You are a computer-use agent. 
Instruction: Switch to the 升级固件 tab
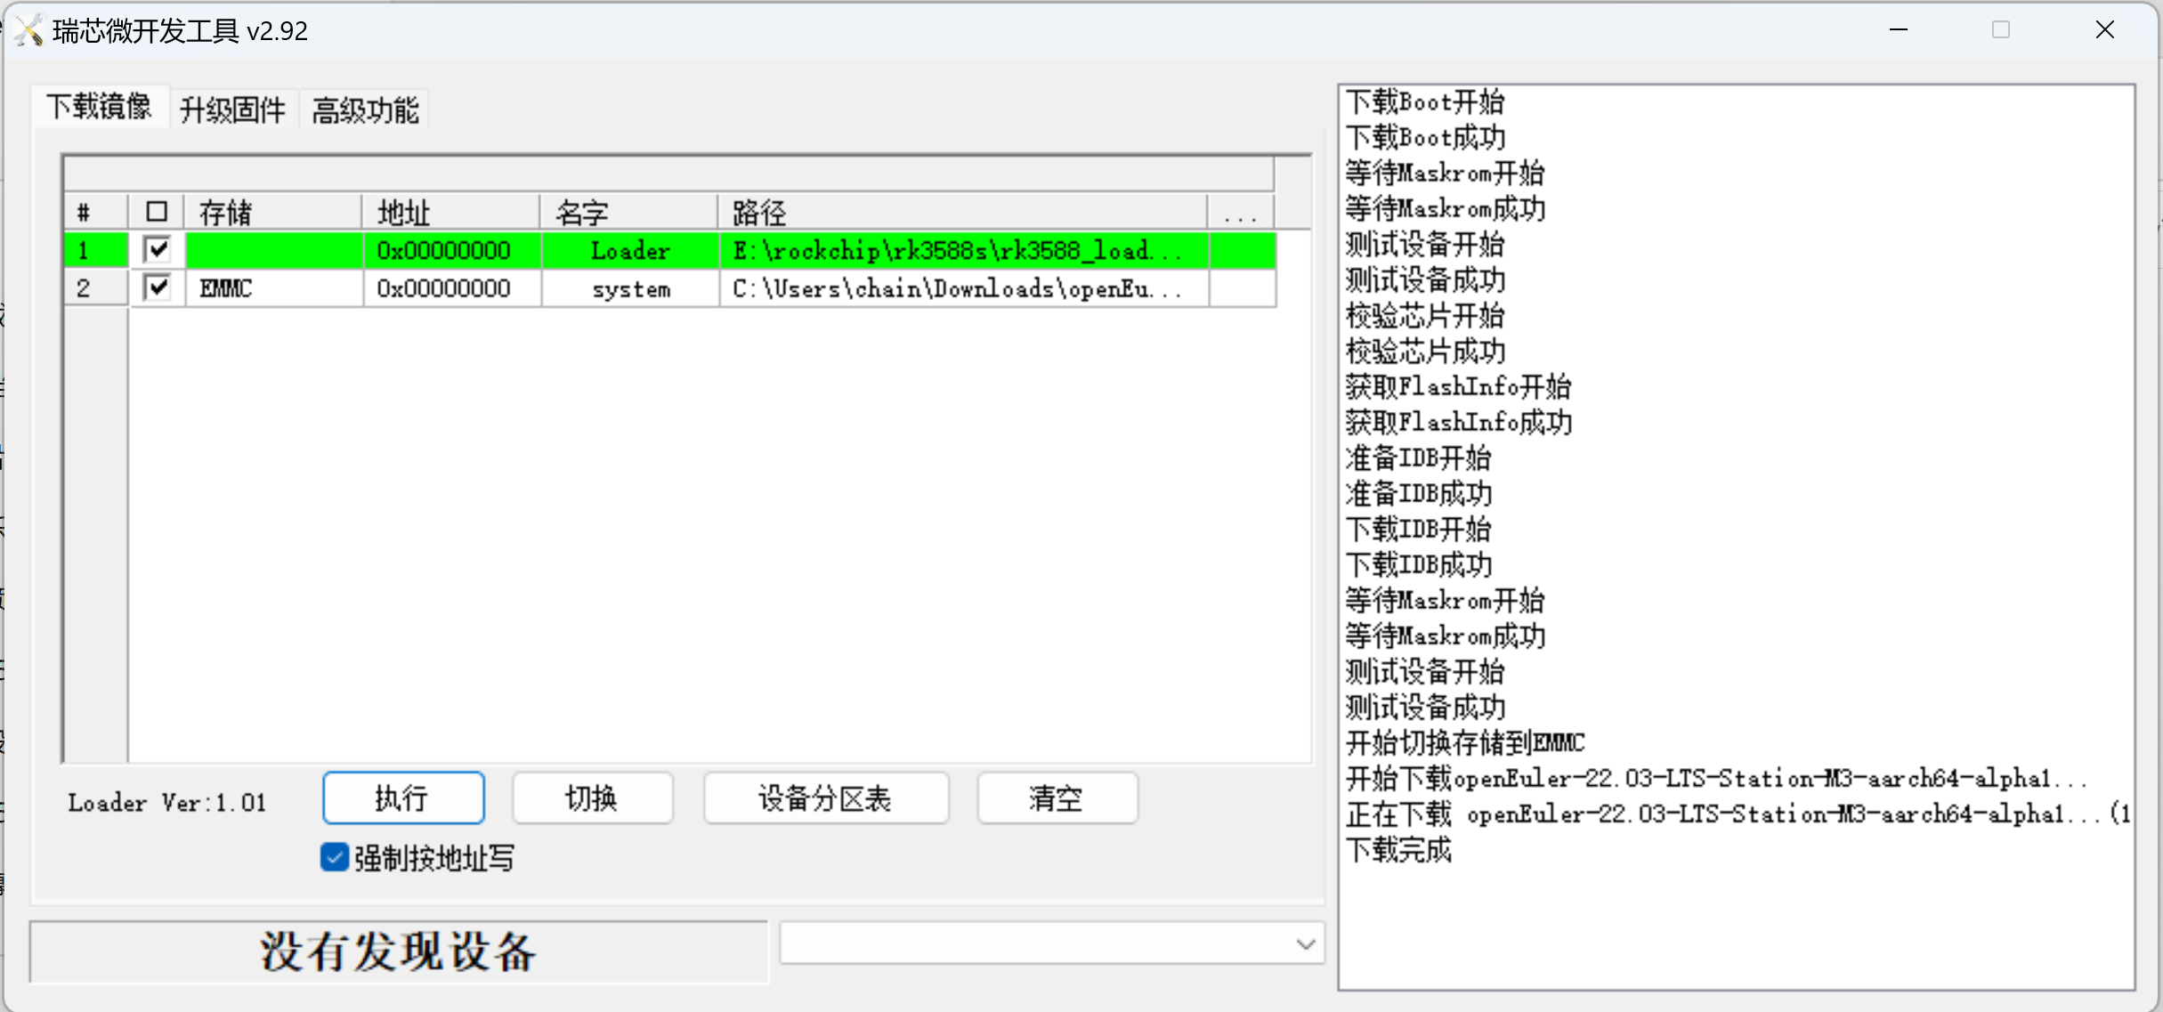232,109
